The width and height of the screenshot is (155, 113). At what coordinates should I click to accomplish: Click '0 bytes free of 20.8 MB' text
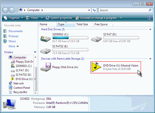point(117,69)
